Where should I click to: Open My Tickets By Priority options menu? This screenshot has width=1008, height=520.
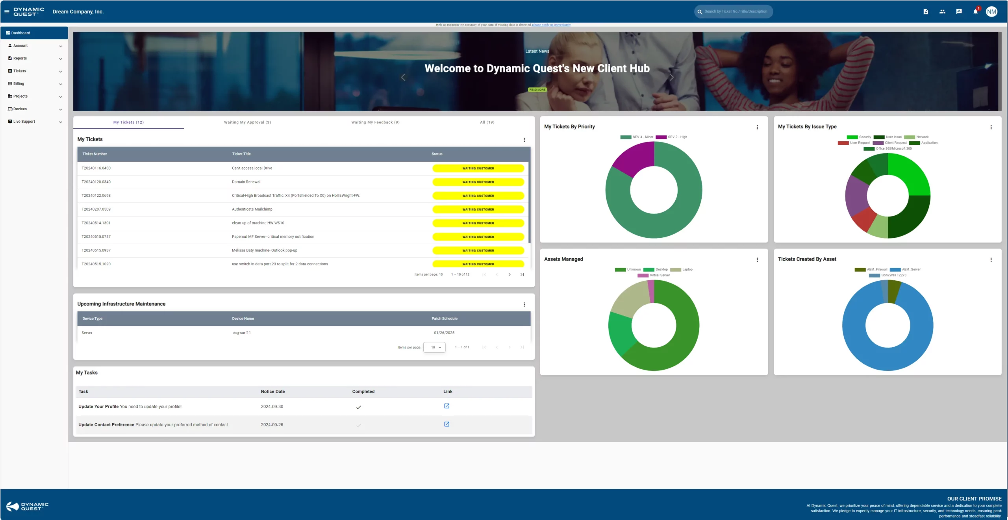(757, 127)
